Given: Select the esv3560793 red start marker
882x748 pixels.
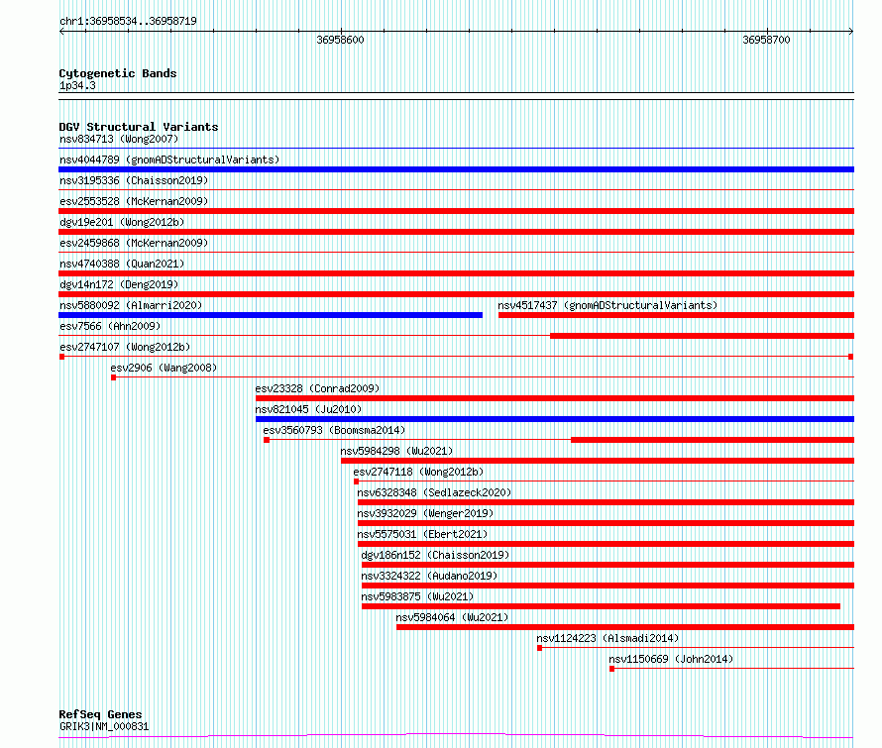Looking at the screenshot, I should 267,440.
